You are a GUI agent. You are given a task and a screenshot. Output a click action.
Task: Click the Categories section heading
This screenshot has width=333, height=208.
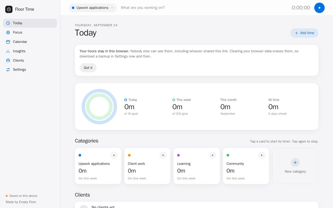click(x=87, y=141)
